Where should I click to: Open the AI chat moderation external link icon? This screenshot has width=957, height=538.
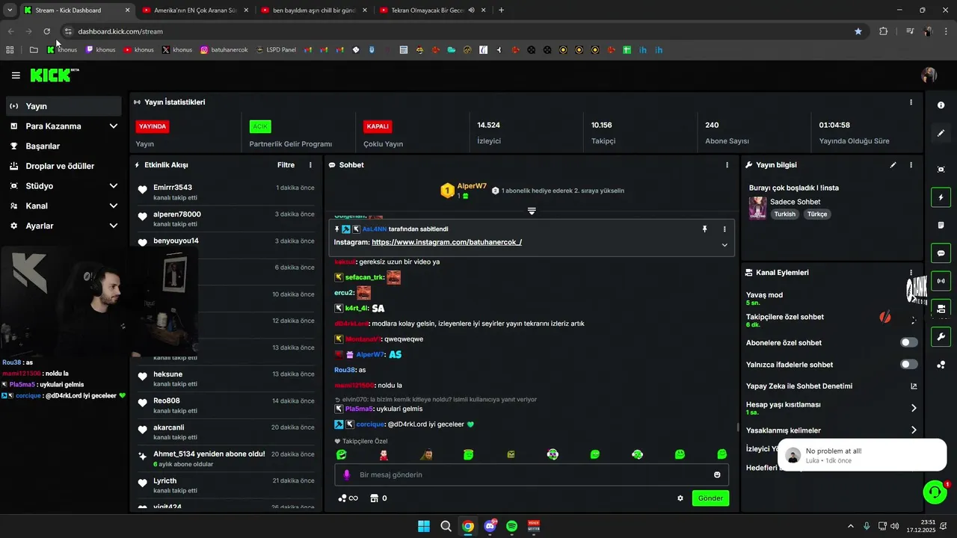tap(914, 386)
